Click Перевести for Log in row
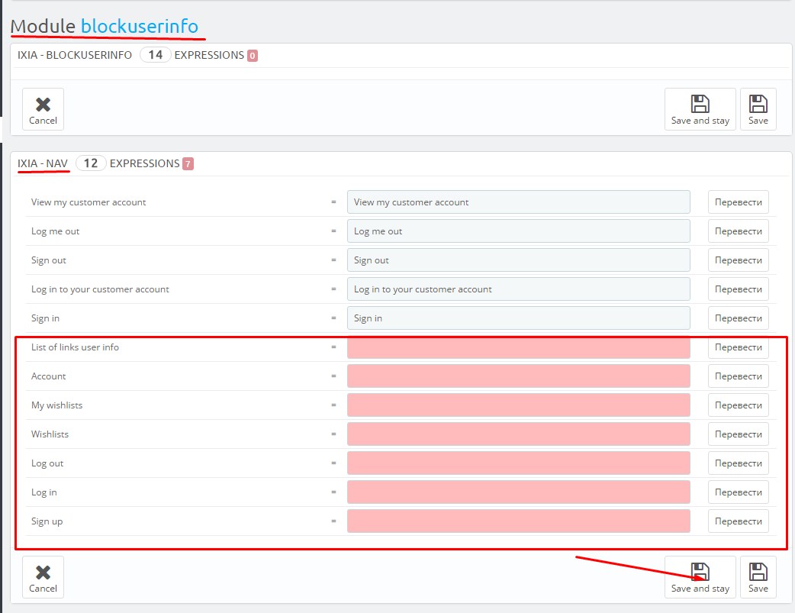Screen dimensions: 795x613 (739, 492)
